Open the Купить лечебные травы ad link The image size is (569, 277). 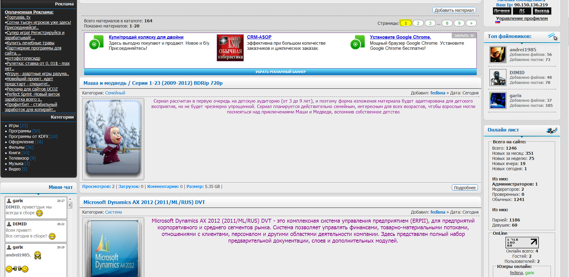31,43
